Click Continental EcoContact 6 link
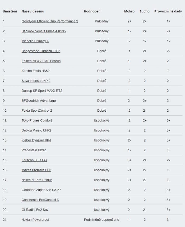Image resolution: width=185 pixels, height=227 pixels. (x=40, y=200)
